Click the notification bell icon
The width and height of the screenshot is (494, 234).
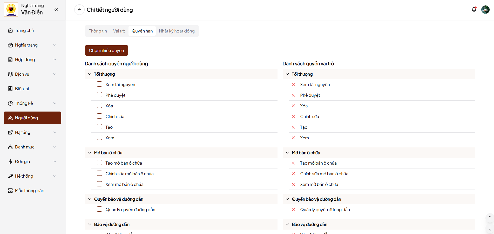tap(474, 10)
